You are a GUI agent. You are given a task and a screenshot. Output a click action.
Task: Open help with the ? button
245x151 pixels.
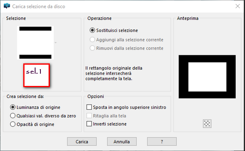tap(162, 142)
